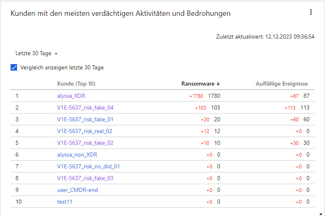Open customer V1E-5637_risk_no_did_01

click(x=89, y=167)
